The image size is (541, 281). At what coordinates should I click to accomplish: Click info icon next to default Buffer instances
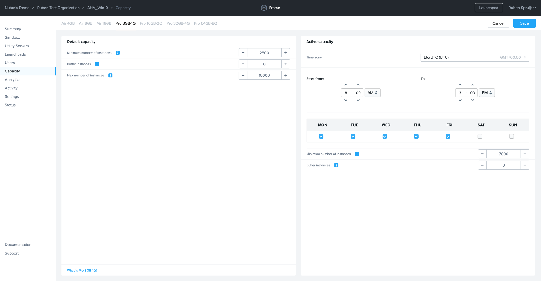tap(97, 64)
